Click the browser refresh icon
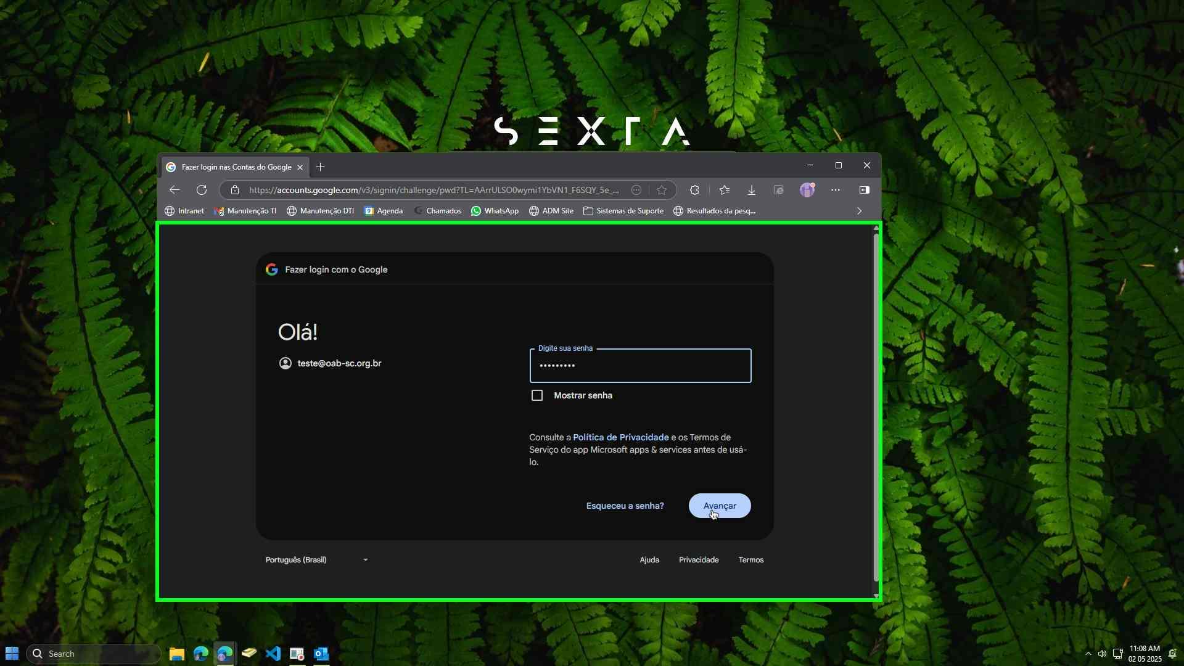 tap(202, 190)
